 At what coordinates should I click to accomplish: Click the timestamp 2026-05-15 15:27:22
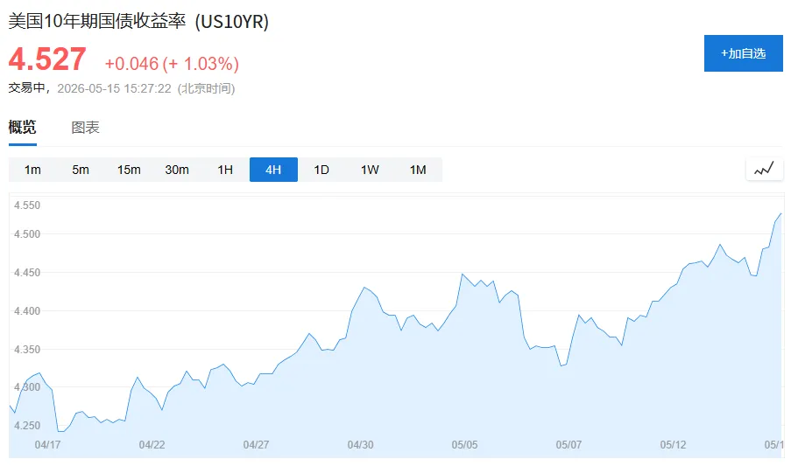tap(114, 88)
